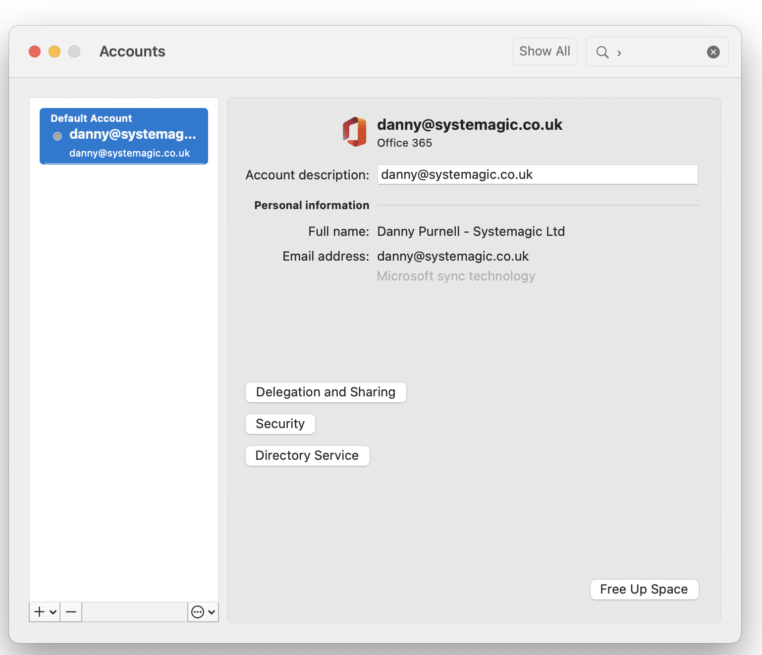Image resolution: width=762 pixels, height=655 pixels.
Task: Click the Office 365 logo icon
Action: pyautogui.click(x=355, y=132)
